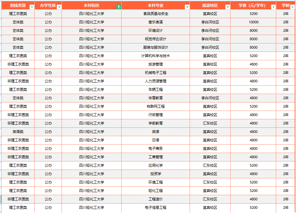
Task: Click the 旅游管理 major cell
Action: coord(156,65)
